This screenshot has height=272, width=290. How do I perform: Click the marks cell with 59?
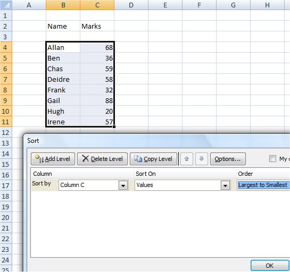[x=97, y=69]
